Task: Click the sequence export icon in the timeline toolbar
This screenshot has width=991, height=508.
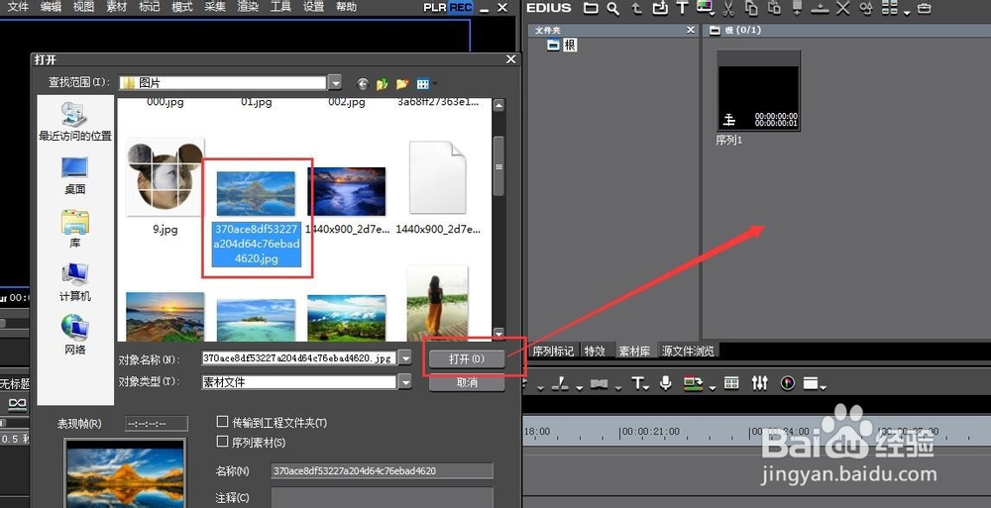Action: click(x=694, y=383)
